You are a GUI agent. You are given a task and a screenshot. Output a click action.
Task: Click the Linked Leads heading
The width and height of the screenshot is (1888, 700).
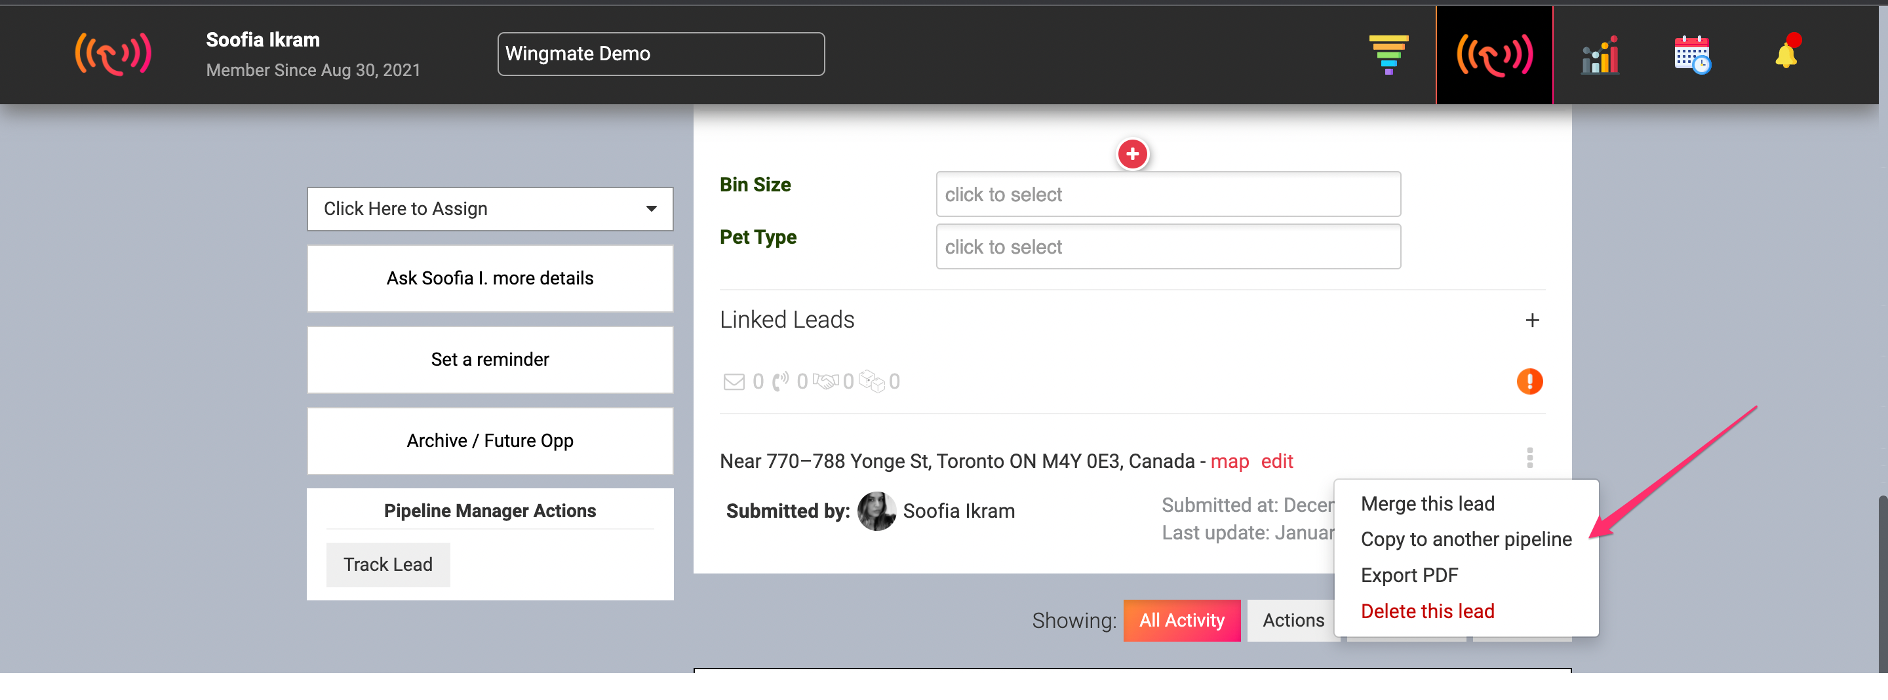(787, 321)
